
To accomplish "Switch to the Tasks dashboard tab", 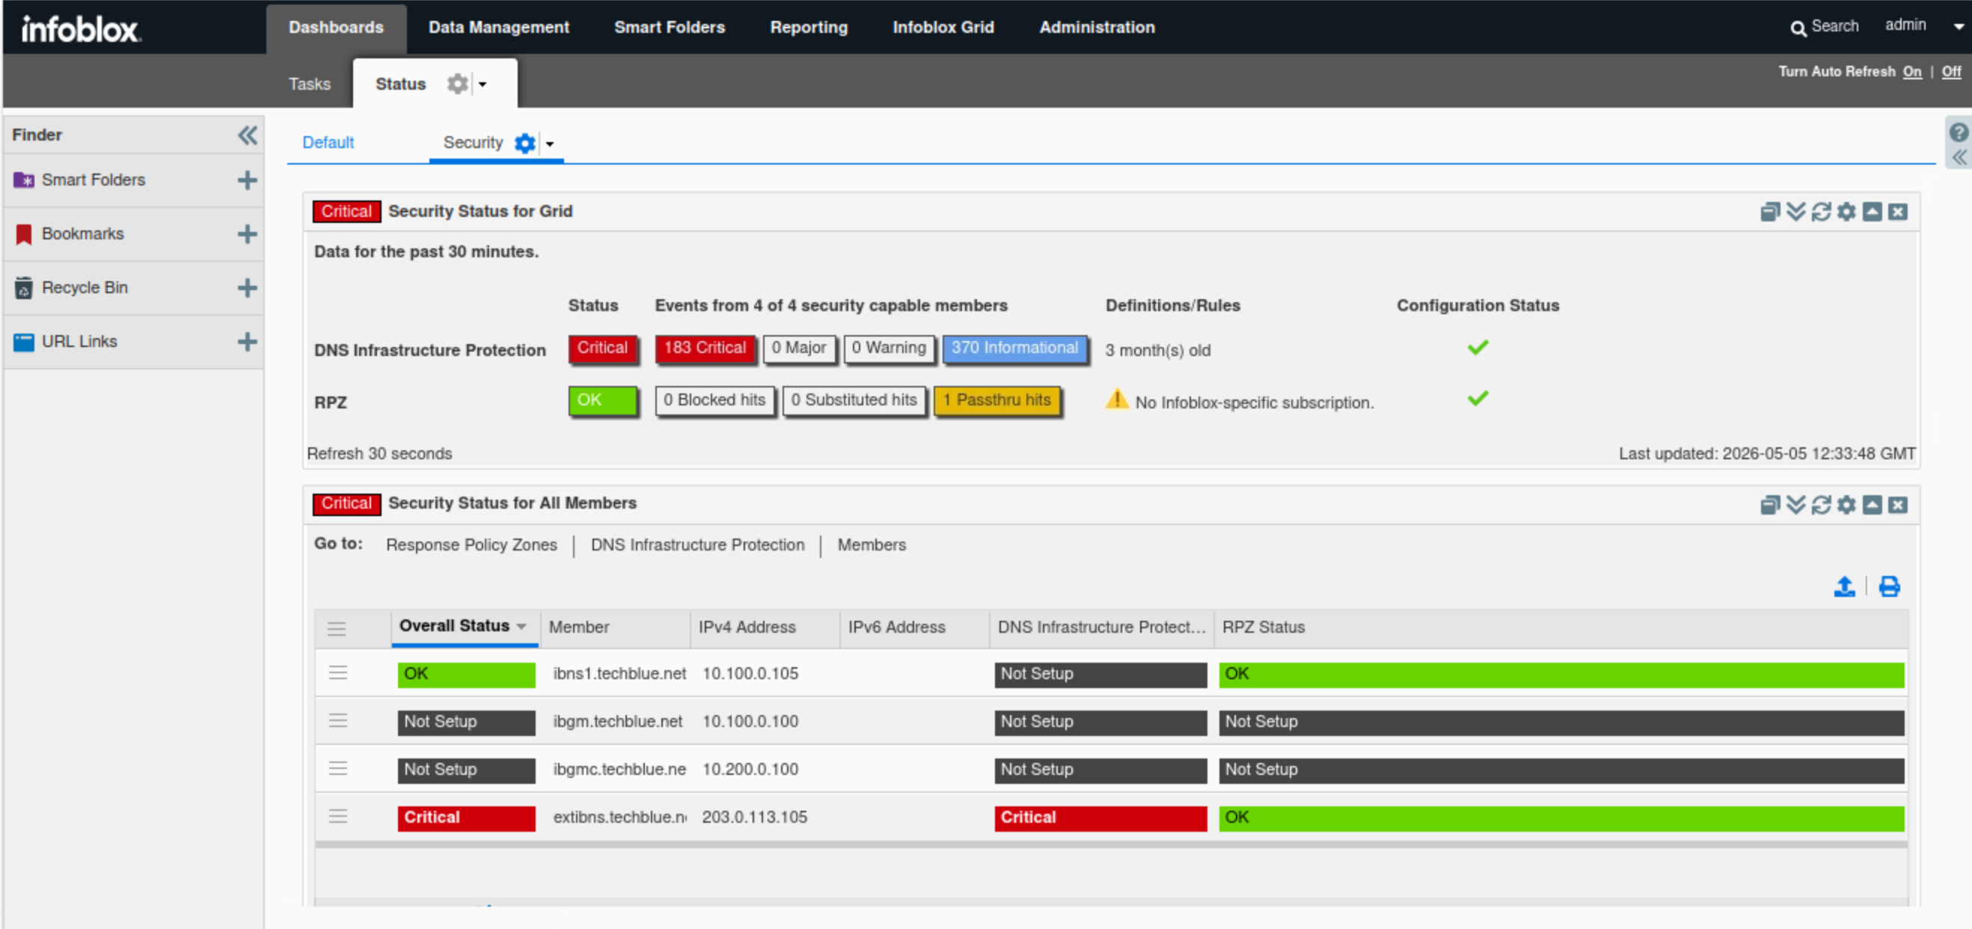I will coord(309,85).
